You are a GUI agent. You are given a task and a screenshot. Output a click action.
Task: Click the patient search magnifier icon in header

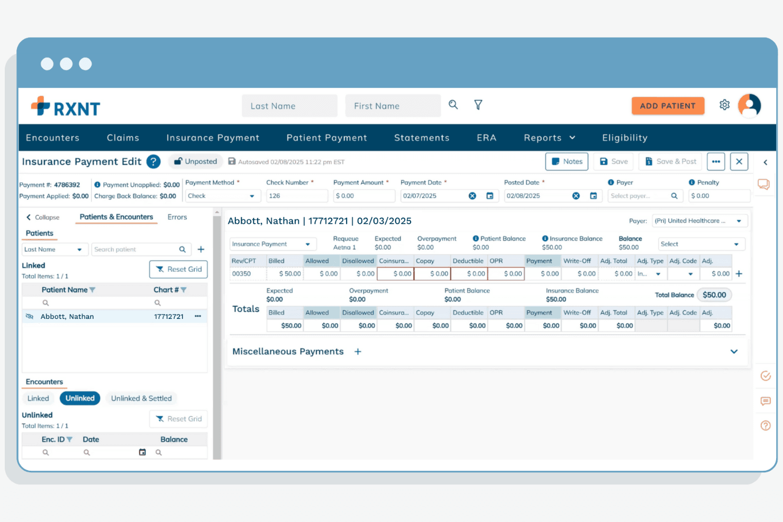point(453,105)
